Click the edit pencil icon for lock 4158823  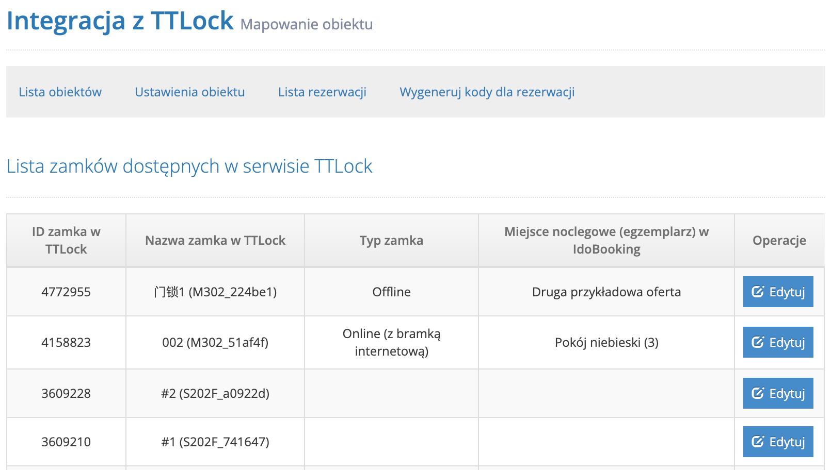click(758, 342)
